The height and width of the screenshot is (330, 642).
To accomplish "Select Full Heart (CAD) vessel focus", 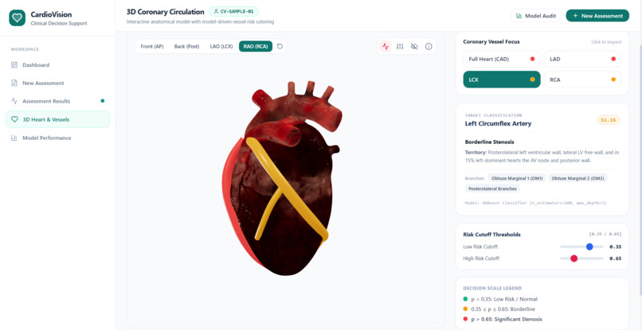I will coord(502,59).
